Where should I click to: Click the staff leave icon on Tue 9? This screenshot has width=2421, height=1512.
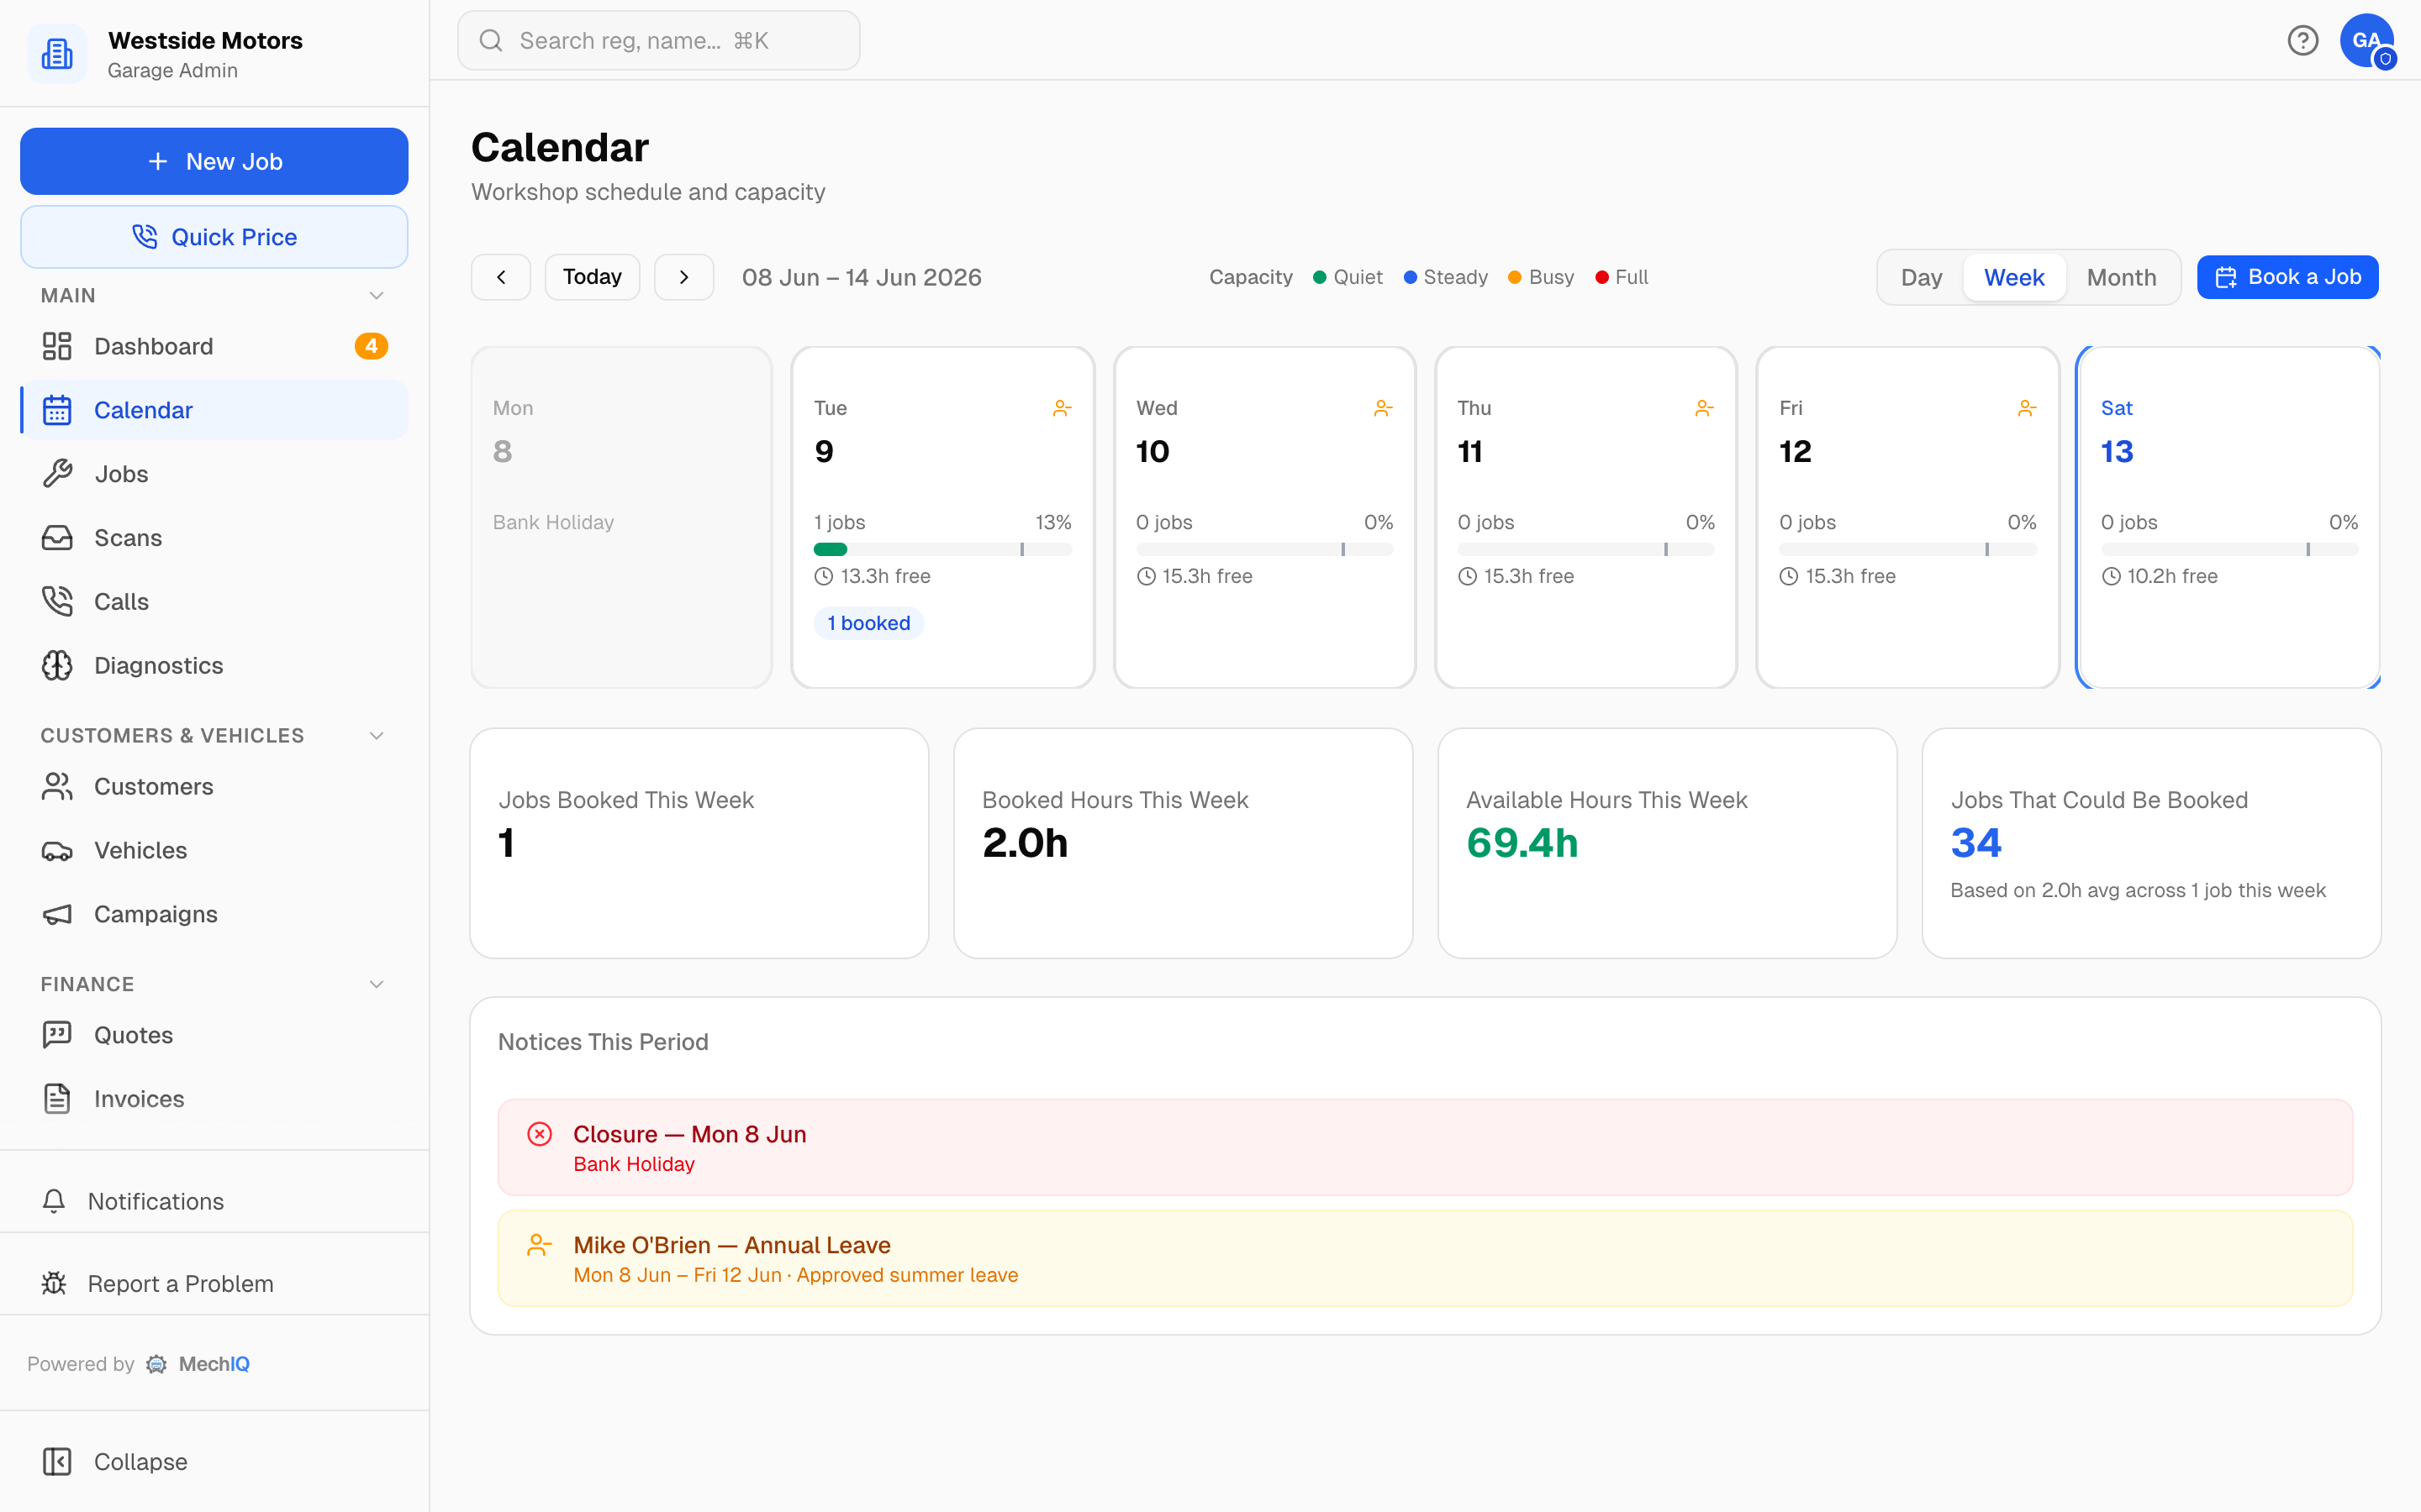(x=1062, y=408)
